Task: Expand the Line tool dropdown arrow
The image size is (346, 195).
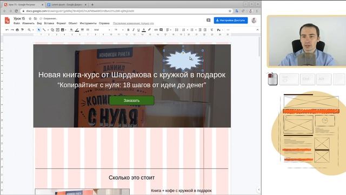Action: [x=48, y=30]
